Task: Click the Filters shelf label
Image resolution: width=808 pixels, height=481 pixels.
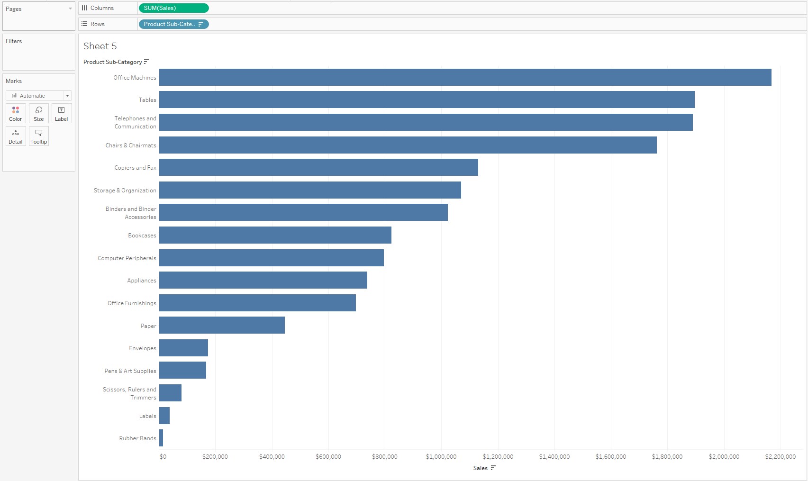Action: pos(14,41)
